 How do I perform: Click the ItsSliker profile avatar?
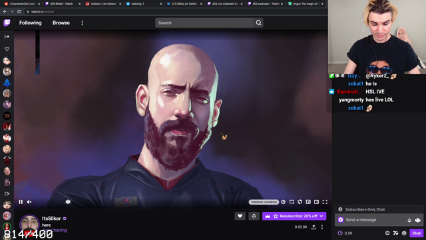click(29, 225)
